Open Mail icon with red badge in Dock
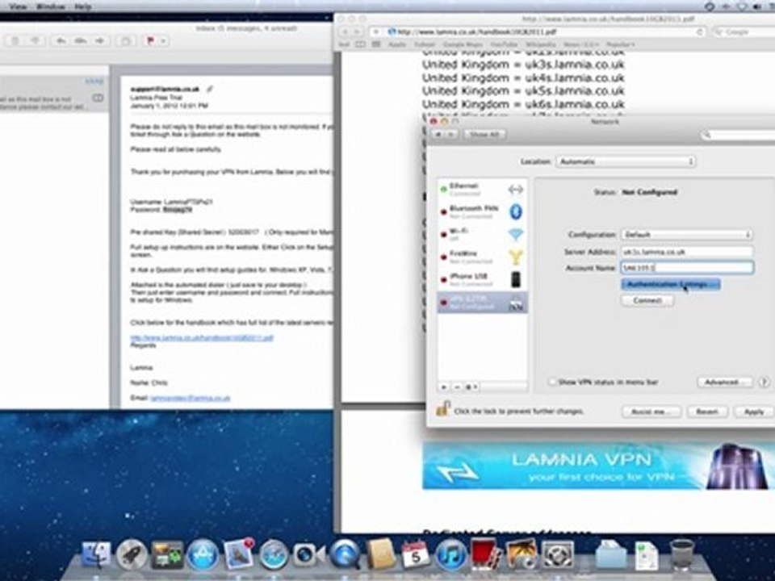This screenshot has width=775, height=581. tap(239, 554)
